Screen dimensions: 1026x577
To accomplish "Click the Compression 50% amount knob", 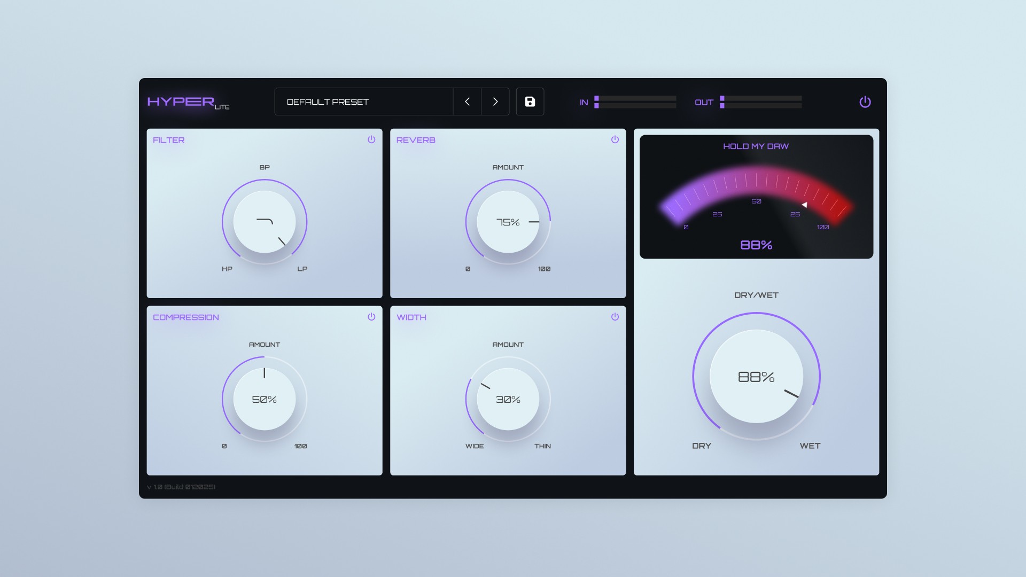I will pyautogui.click(x=265, y=399).
